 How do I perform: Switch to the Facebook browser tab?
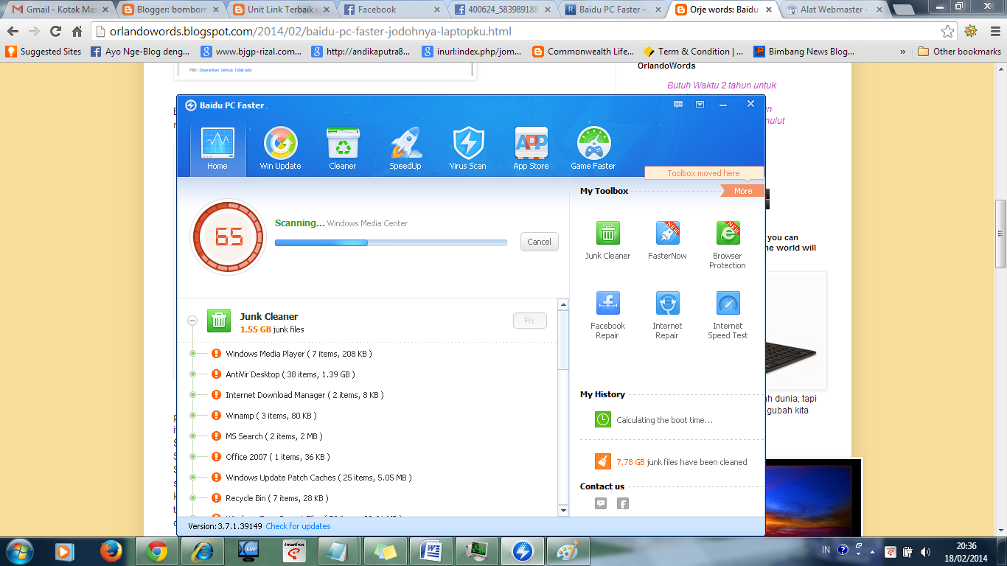point(391,10)
